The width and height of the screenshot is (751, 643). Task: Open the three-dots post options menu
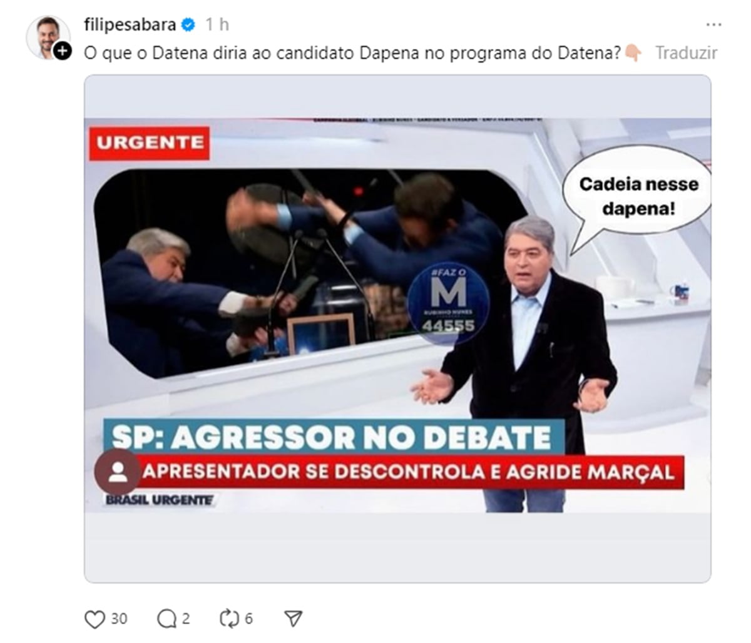coord(713,25)
